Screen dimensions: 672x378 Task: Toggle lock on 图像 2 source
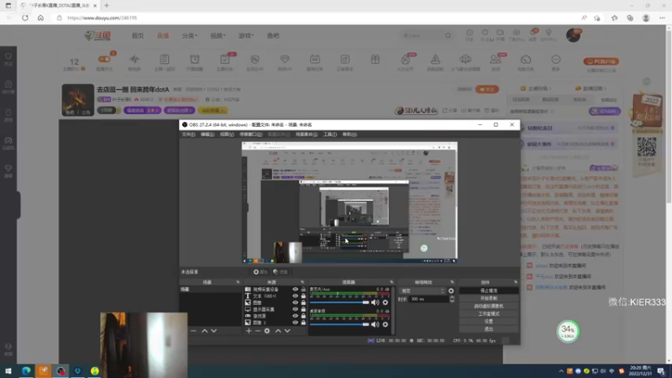point(303,323)
